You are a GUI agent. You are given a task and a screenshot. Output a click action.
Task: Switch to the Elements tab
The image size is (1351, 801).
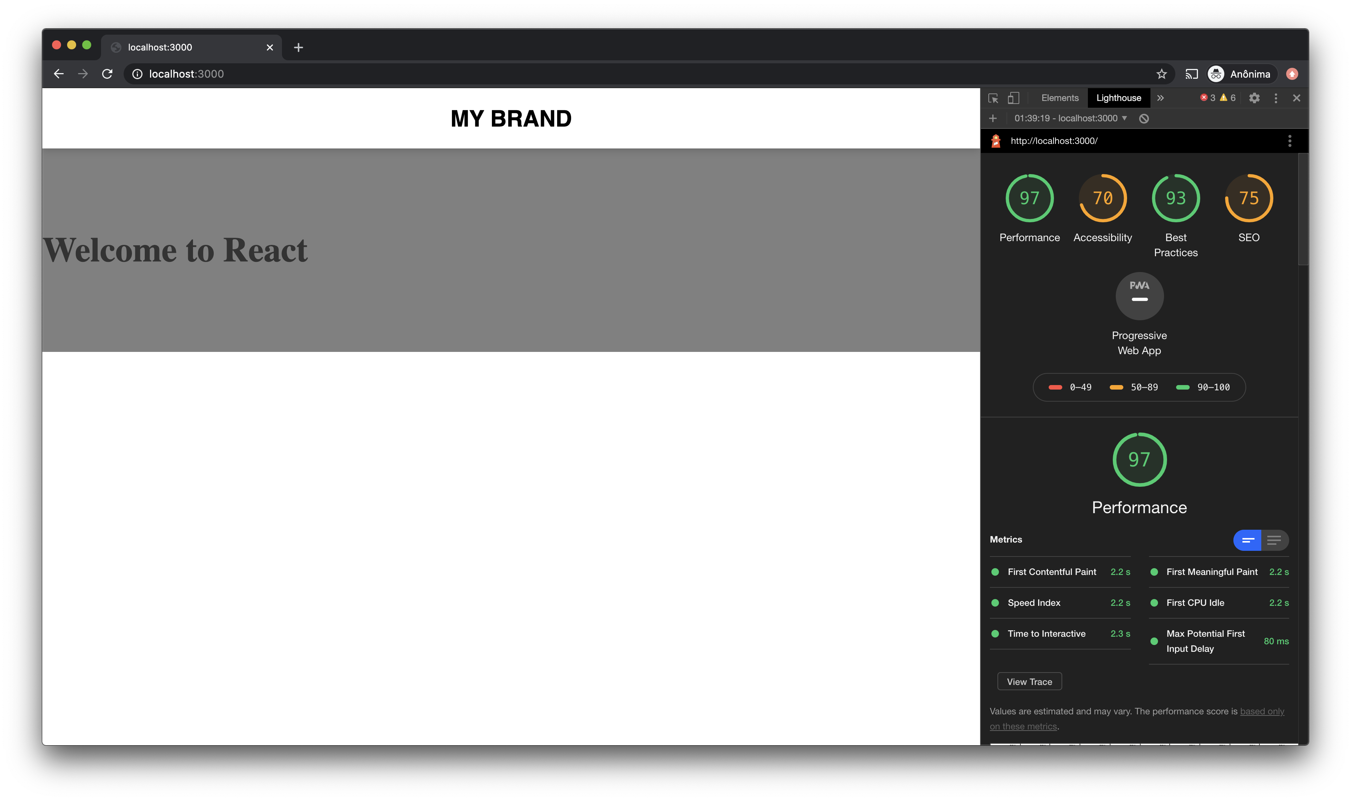coord(1059,98)
